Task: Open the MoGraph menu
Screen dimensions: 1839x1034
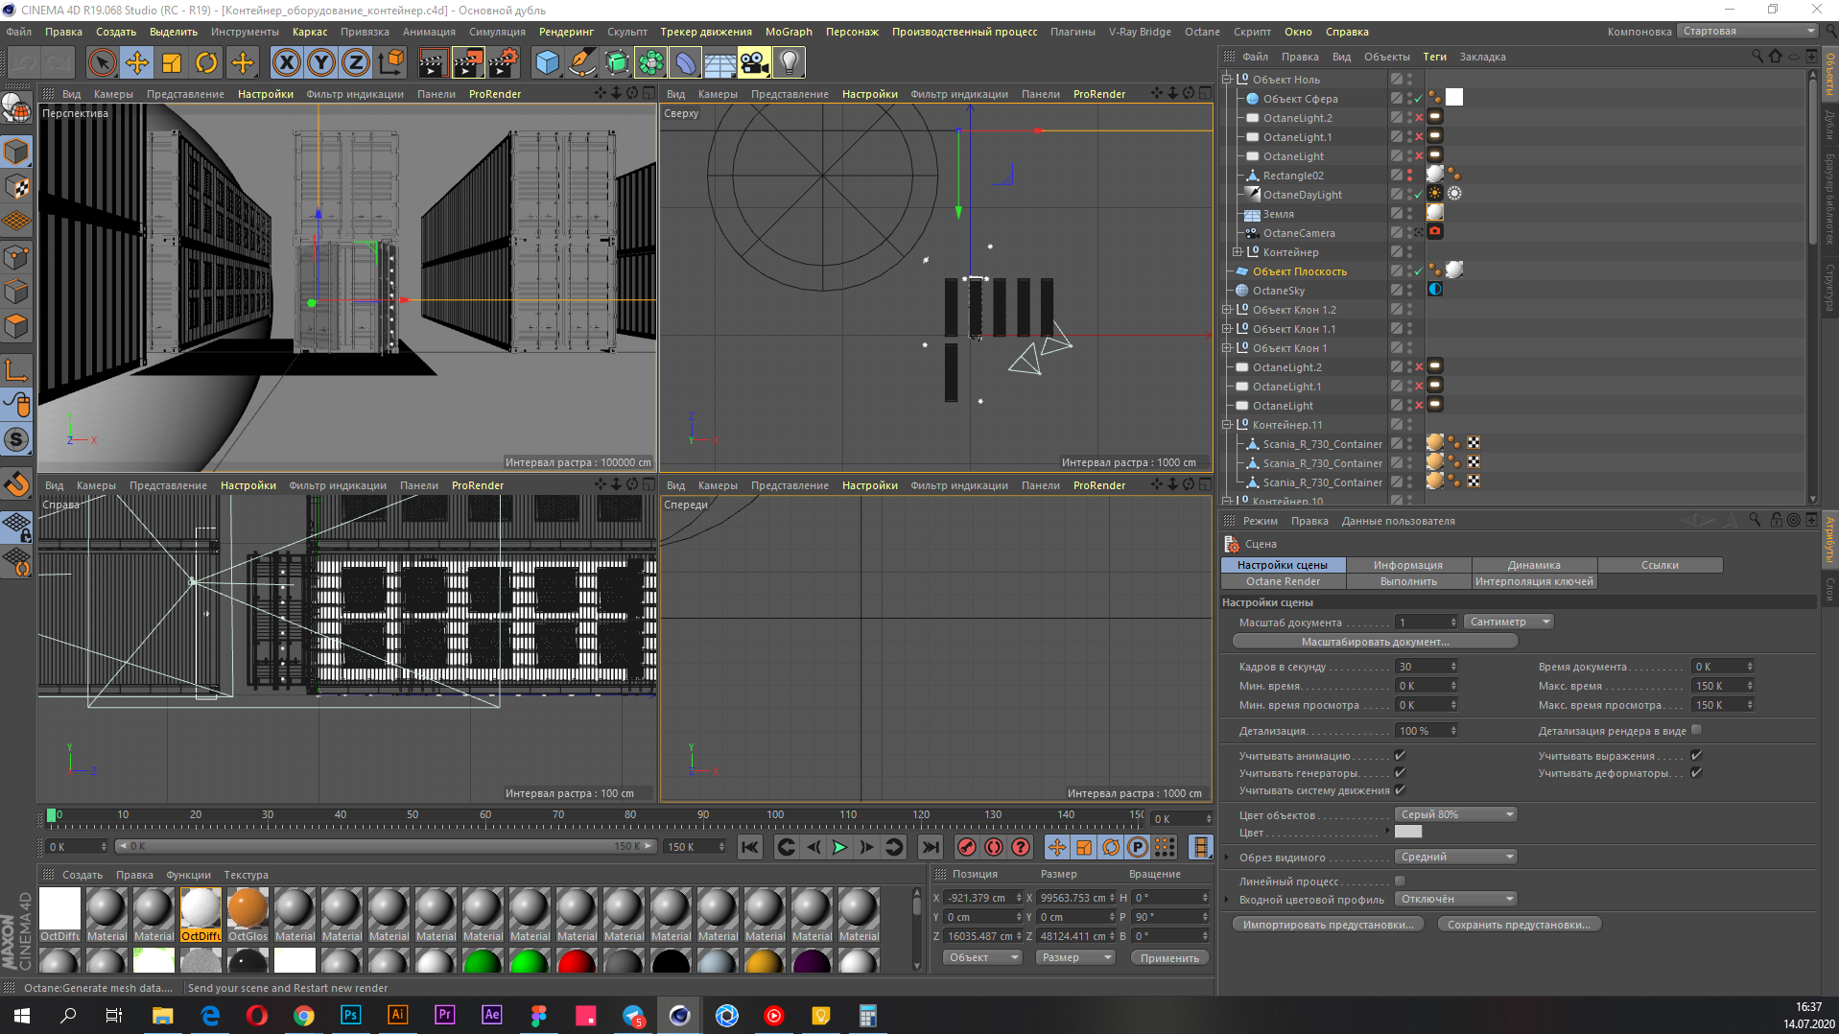Action: coord(788,32)
